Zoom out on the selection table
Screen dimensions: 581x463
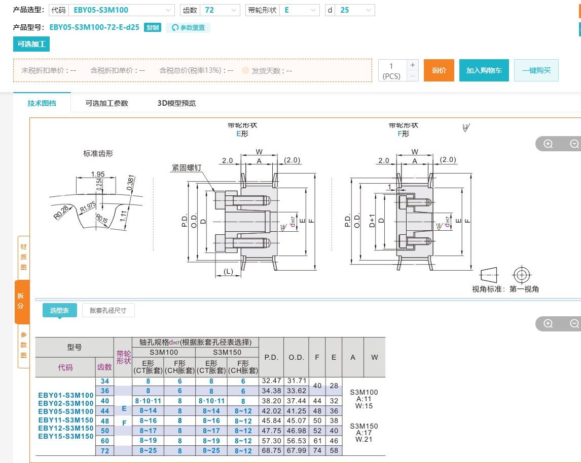(574, 324)
